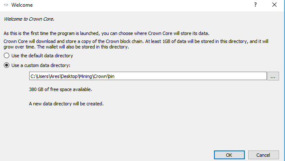Click the 'Welcome' window title text
This screenshot has height=161, width=285.
[22, 5]
